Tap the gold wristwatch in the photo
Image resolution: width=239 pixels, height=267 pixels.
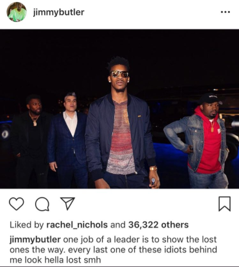[x=153, y=169]
